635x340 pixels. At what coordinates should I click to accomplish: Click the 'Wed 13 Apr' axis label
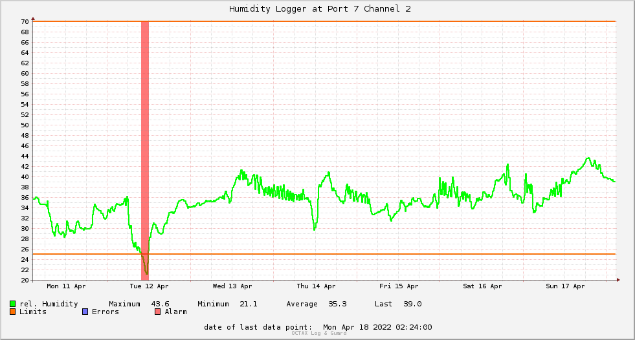point(232,286)
